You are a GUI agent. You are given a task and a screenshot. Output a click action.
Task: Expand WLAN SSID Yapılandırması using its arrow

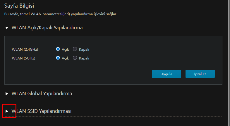(x=7, y=111)
